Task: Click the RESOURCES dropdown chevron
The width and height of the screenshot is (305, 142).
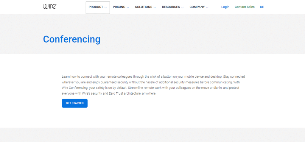Action: [182, 7]
